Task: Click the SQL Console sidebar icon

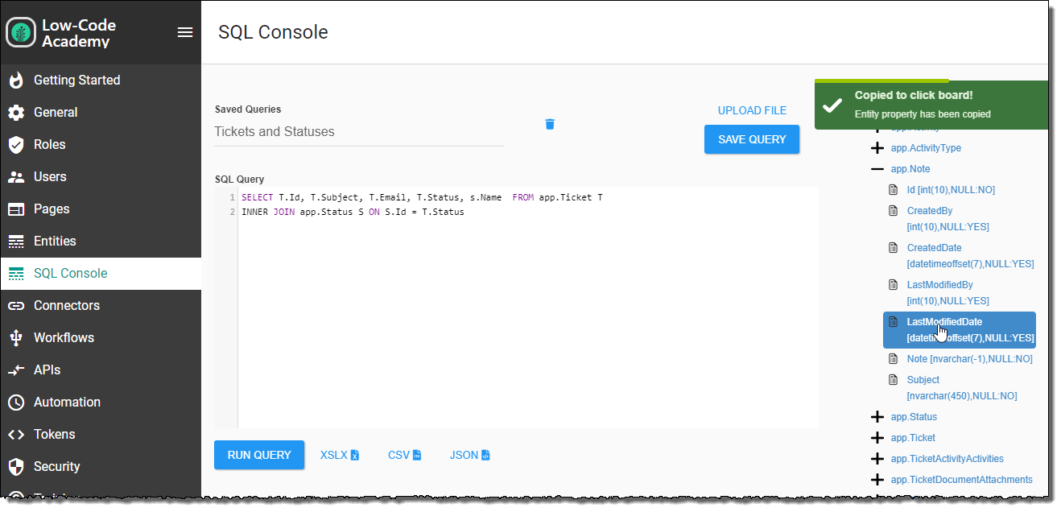Action: [16, 273]
